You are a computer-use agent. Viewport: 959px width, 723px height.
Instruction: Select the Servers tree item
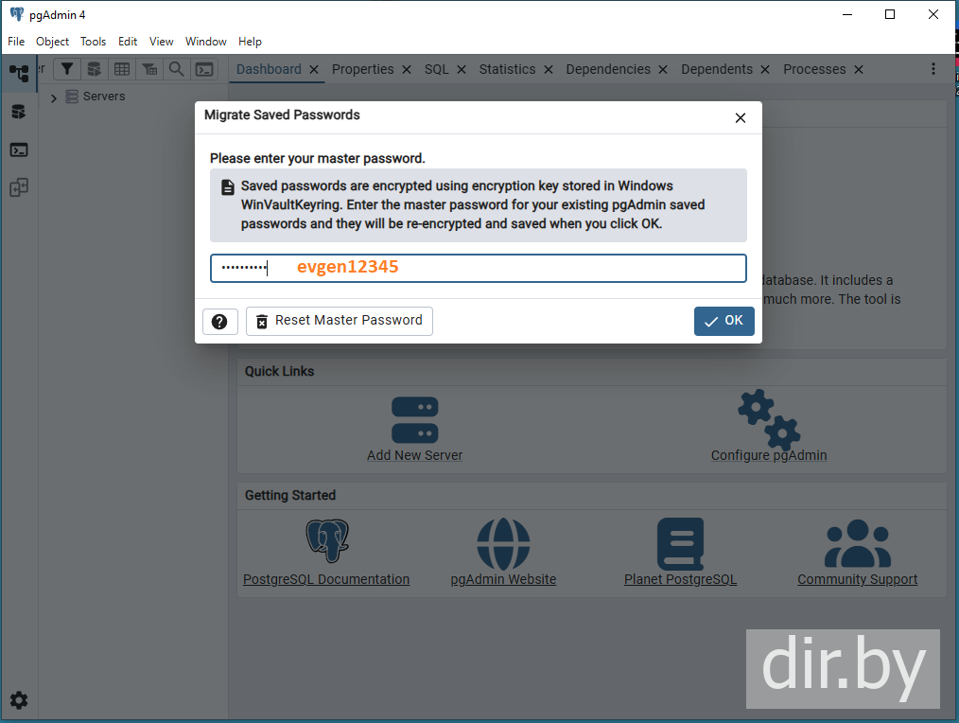pyautogui.click(x=103, y=97)
